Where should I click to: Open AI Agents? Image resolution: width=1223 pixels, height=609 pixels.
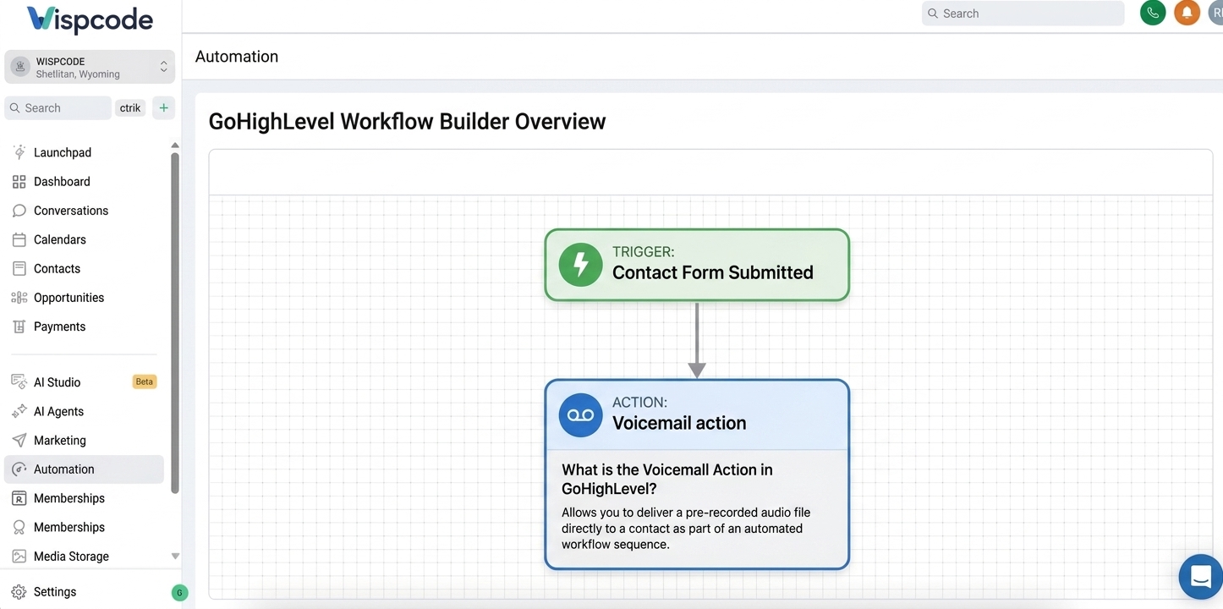pyautogui.click(x=58, y=411)
